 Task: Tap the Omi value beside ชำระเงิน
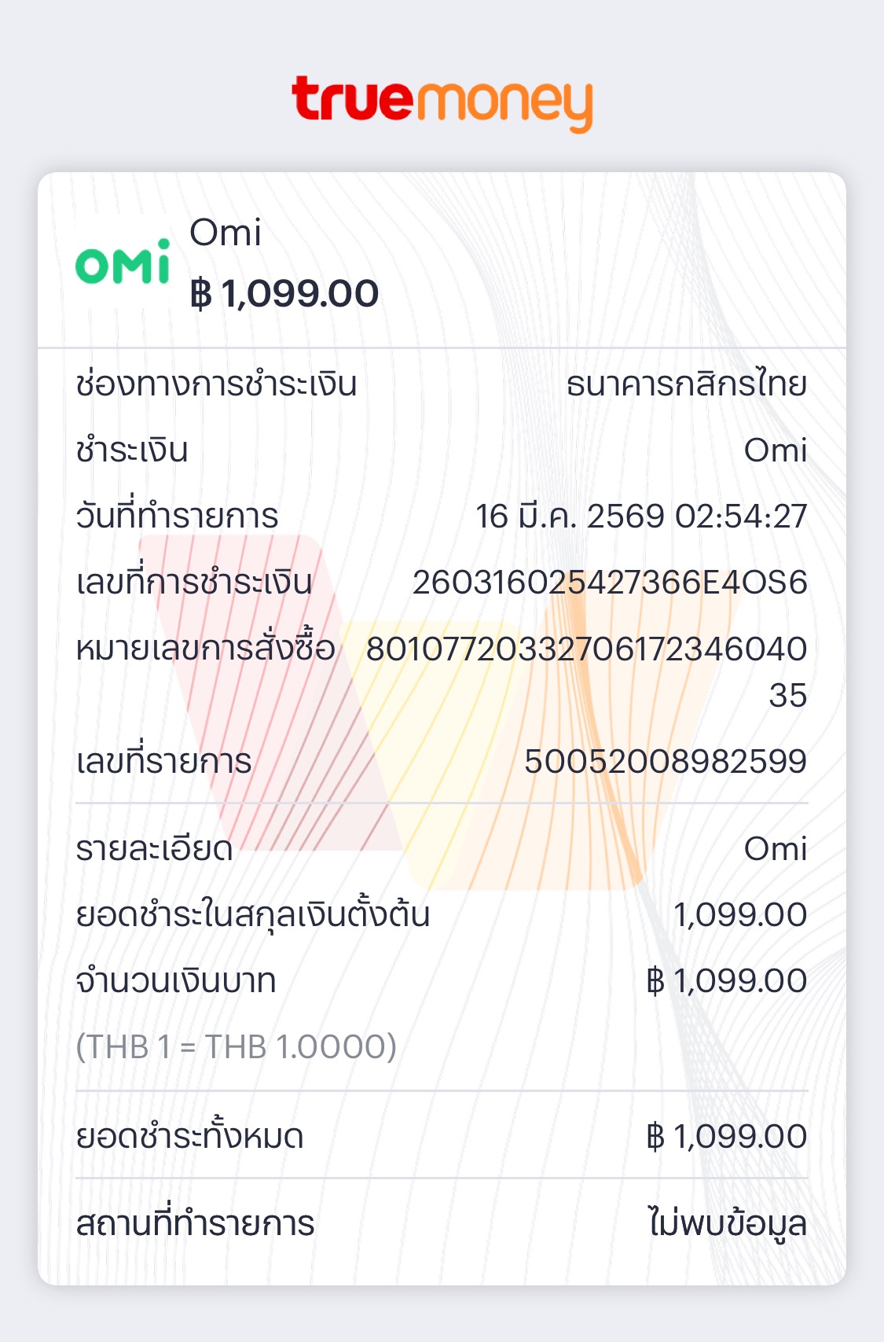[x=775, y=450]
